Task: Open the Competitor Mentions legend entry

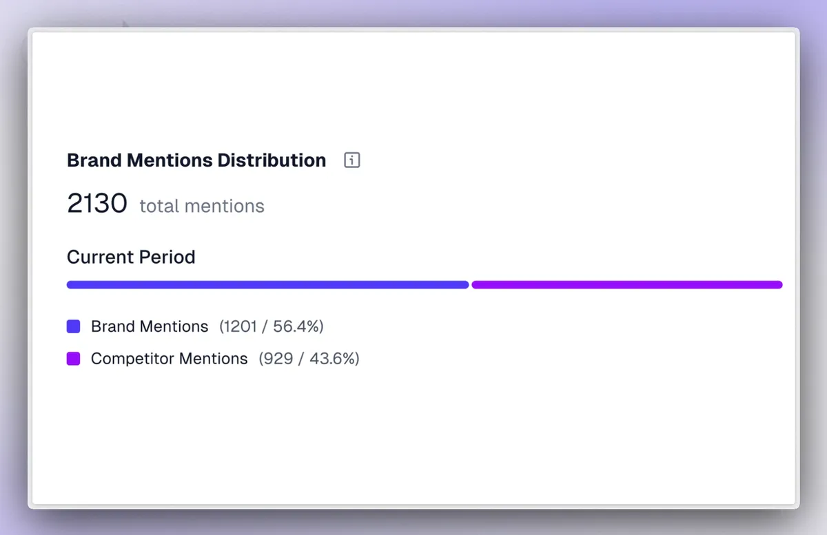Action: (169, 359)
